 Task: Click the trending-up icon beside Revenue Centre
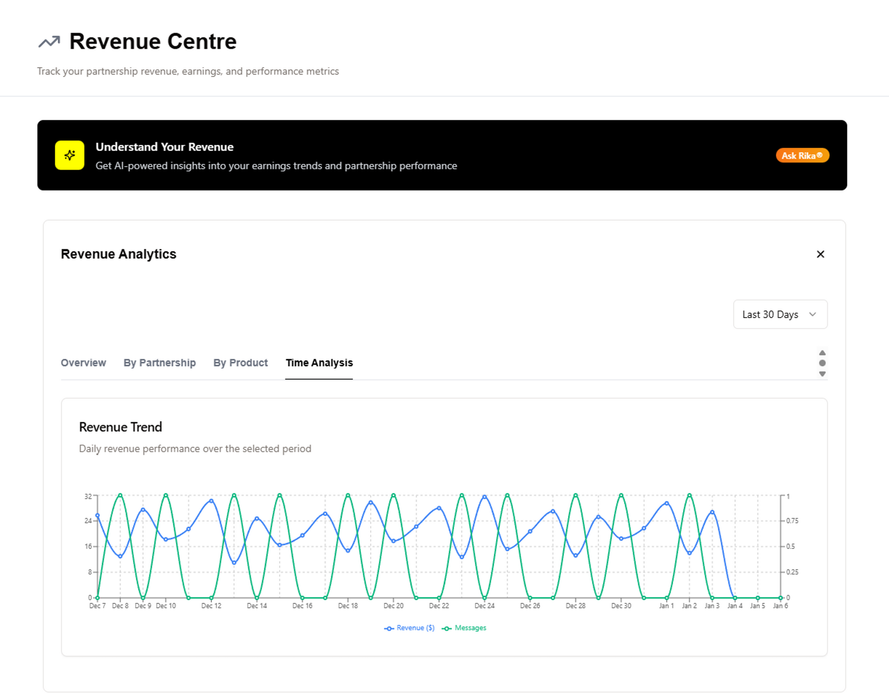click(x=49, y=42)
